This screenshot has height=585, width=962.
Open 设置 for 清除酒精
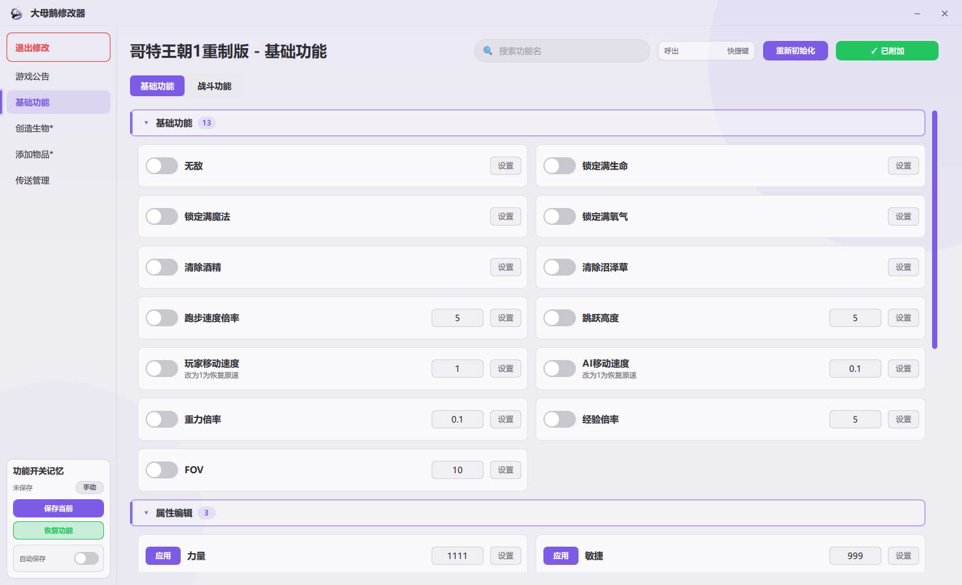506,267
